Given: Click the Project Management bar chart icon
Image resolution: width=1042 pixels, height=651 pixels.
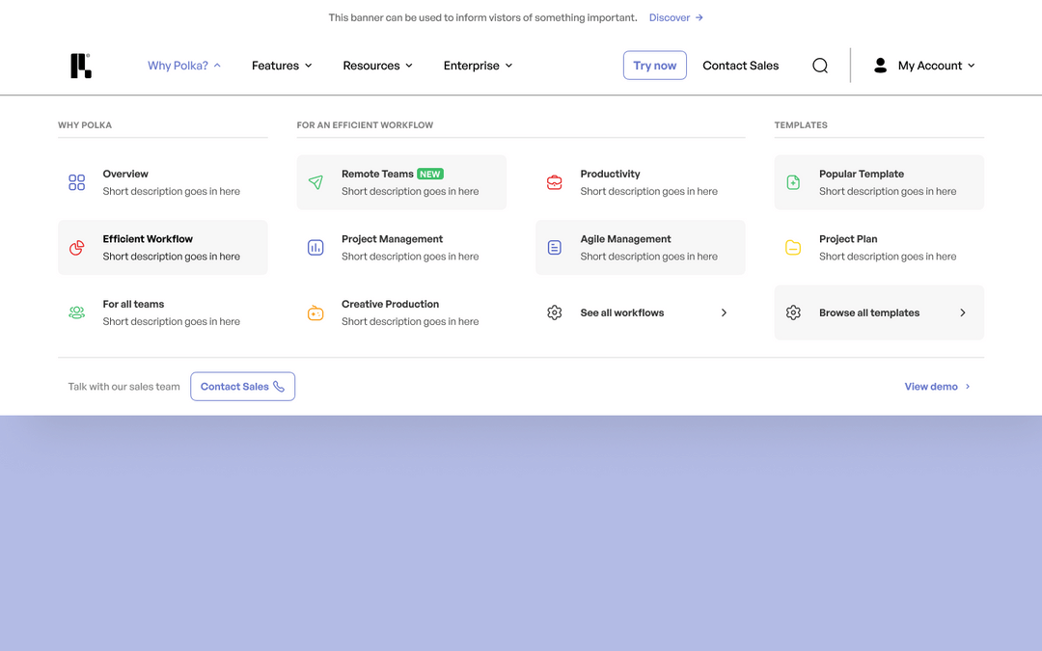Looking at the screenshot, I should (315, 247).
